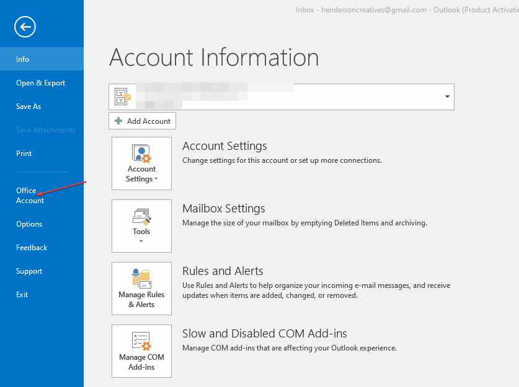Click the Account Settings section heading

[x=224, y=146]
